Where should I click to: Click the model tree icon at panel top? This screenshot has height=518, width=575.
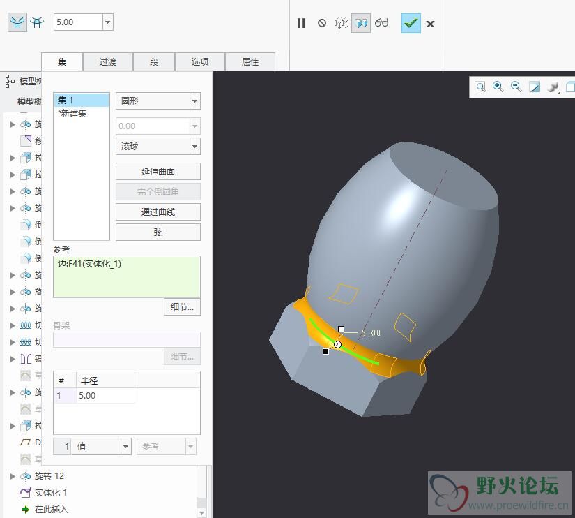coord(10,81)
